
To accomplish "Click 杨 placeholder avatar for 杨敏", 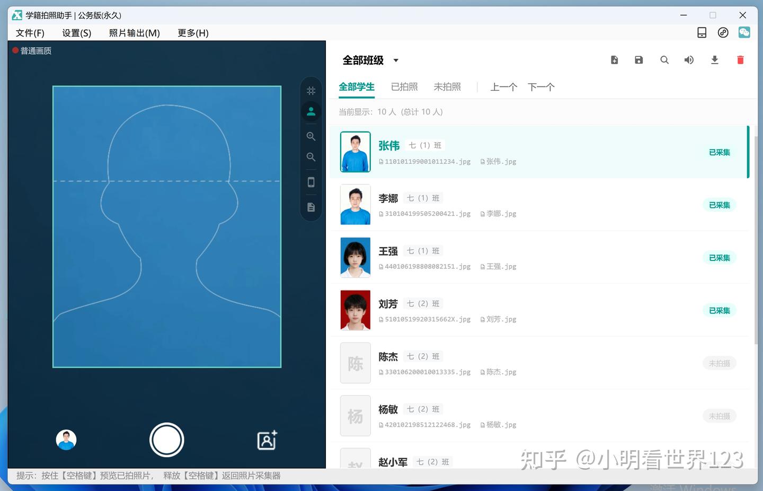I will pos(356,416).
